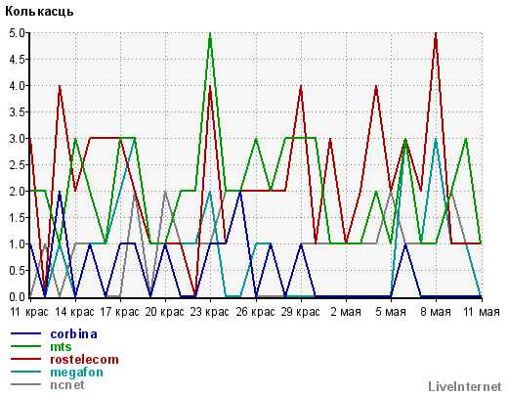508x396 pixels.
Task: Click the ncnet legend label
Action: click(x=67, y=385)
